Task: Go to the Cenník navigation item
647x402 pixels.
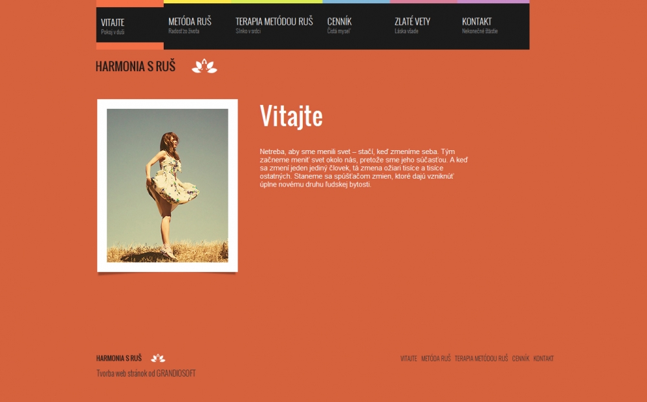Action: [x=356, y=26]
